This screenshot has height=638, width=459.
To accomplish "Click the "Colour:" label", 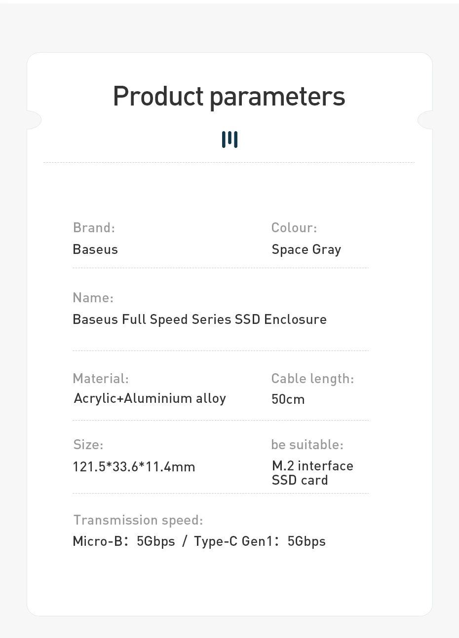I will (x=294, y=228).
